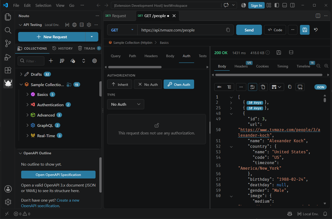Zoom in the response body text
Screen dimensions: 332x219
(x=326, y=66)
